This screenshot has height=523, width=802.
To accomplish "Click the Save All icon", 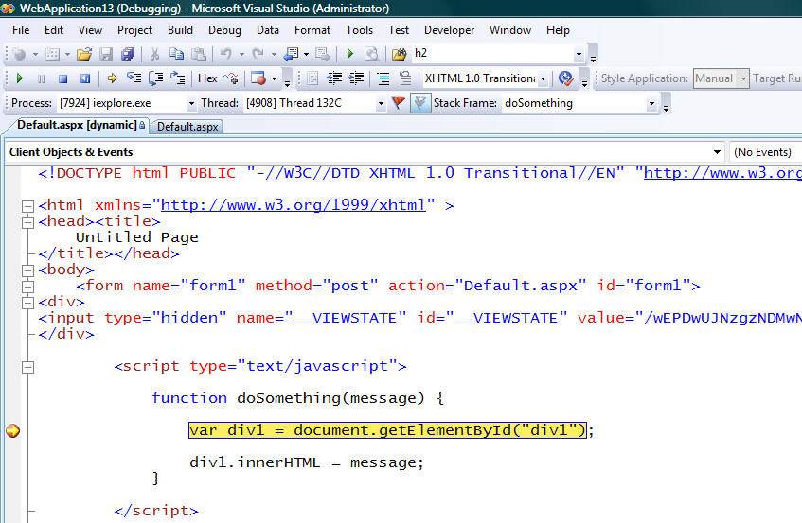I will point(128,54).
